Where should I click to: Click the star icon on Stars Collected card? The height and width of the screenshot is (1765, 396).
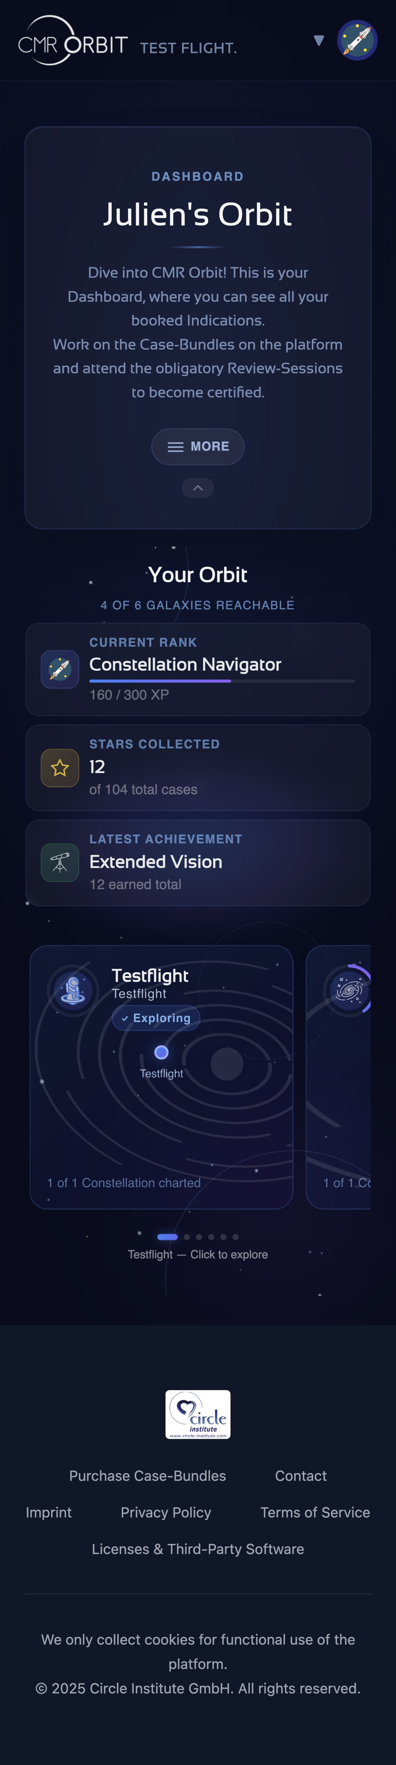[60, 767]
